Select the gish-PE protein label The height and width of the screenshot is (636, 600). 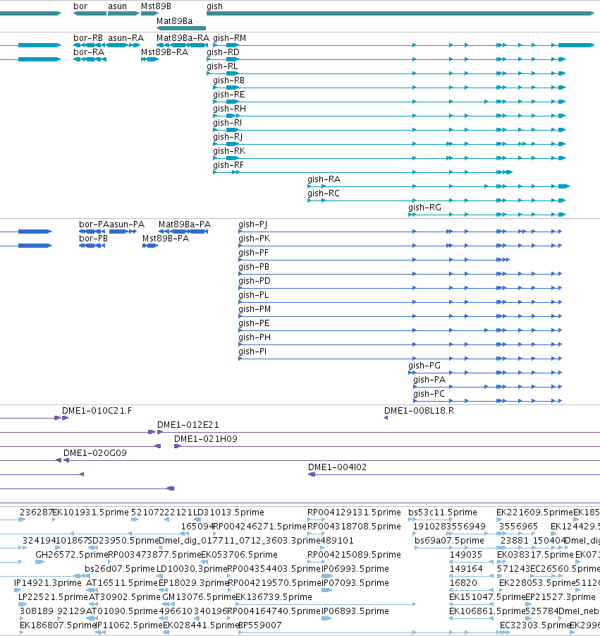click(254, 323)
